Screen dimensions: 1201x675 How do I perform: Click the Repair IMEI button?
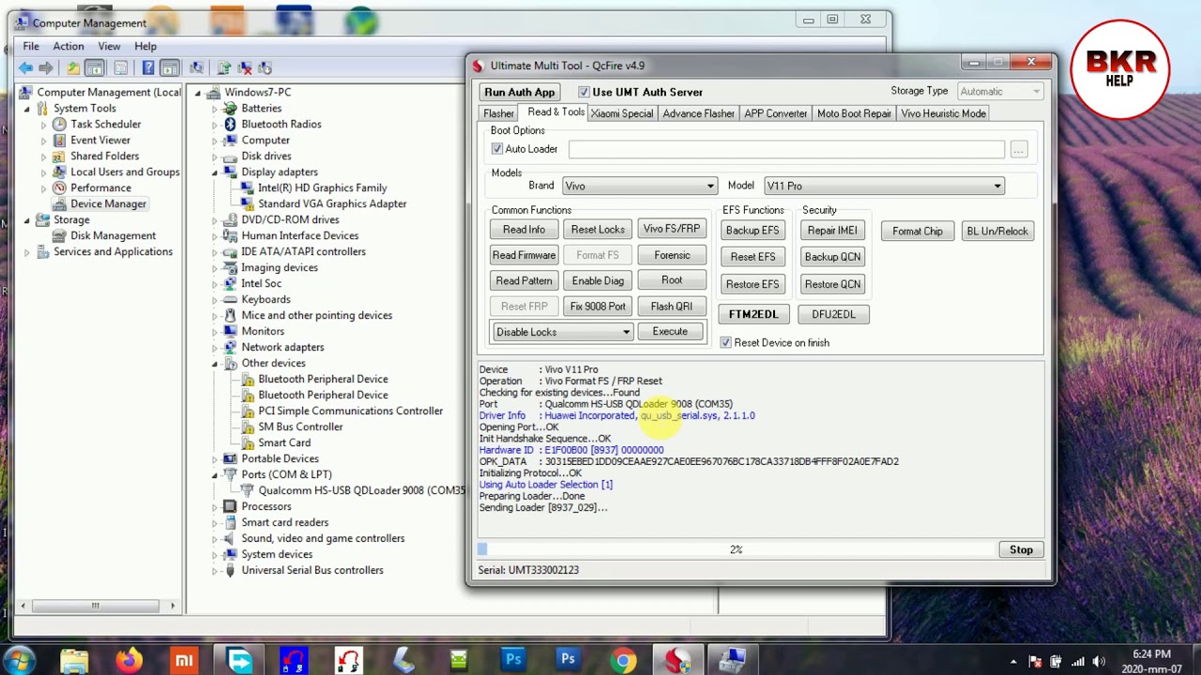832,231
